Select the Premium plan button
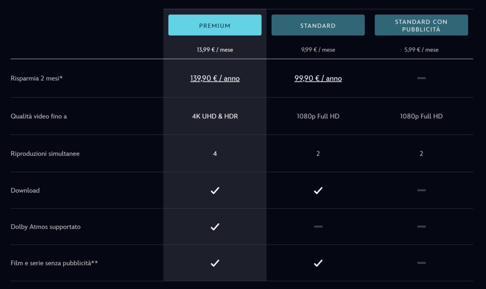Image resolution: width=486 pixels, height=289 pixels. (215, 25)
